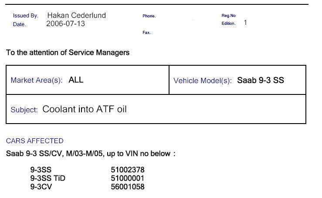
Task: Click the CARS AFFECTED heading
Action: pos(35,141)
